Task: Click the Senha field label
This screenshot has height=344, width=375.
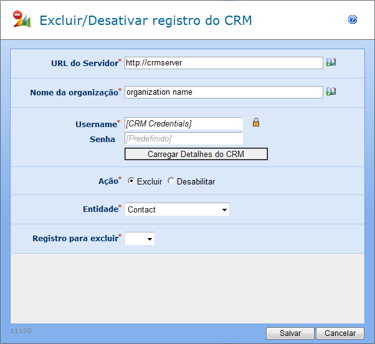Action: (102, 139)
